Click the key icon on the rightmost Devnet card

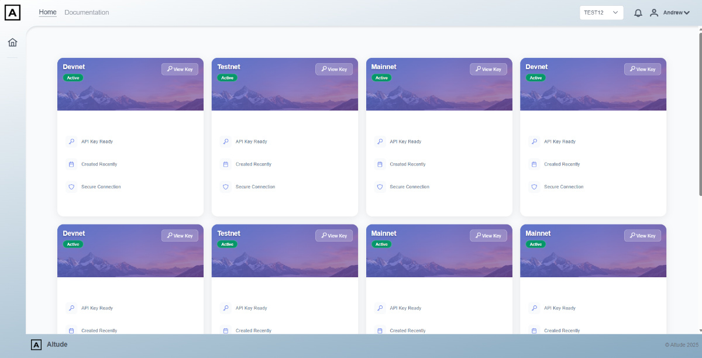coord(534,141)
